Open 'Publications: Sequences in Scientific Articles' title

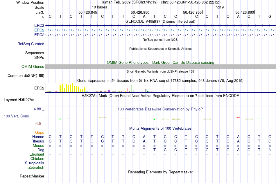pos(160,49)
